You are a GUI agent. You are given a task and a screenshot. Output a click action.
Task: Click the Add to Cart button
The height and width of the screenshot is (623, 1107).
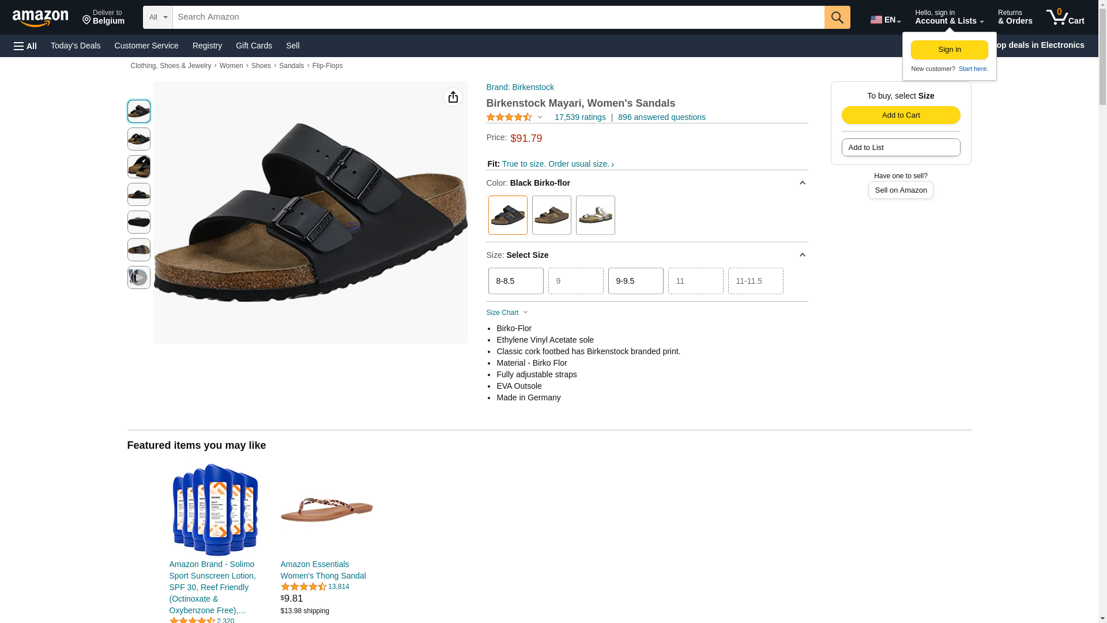901,115
